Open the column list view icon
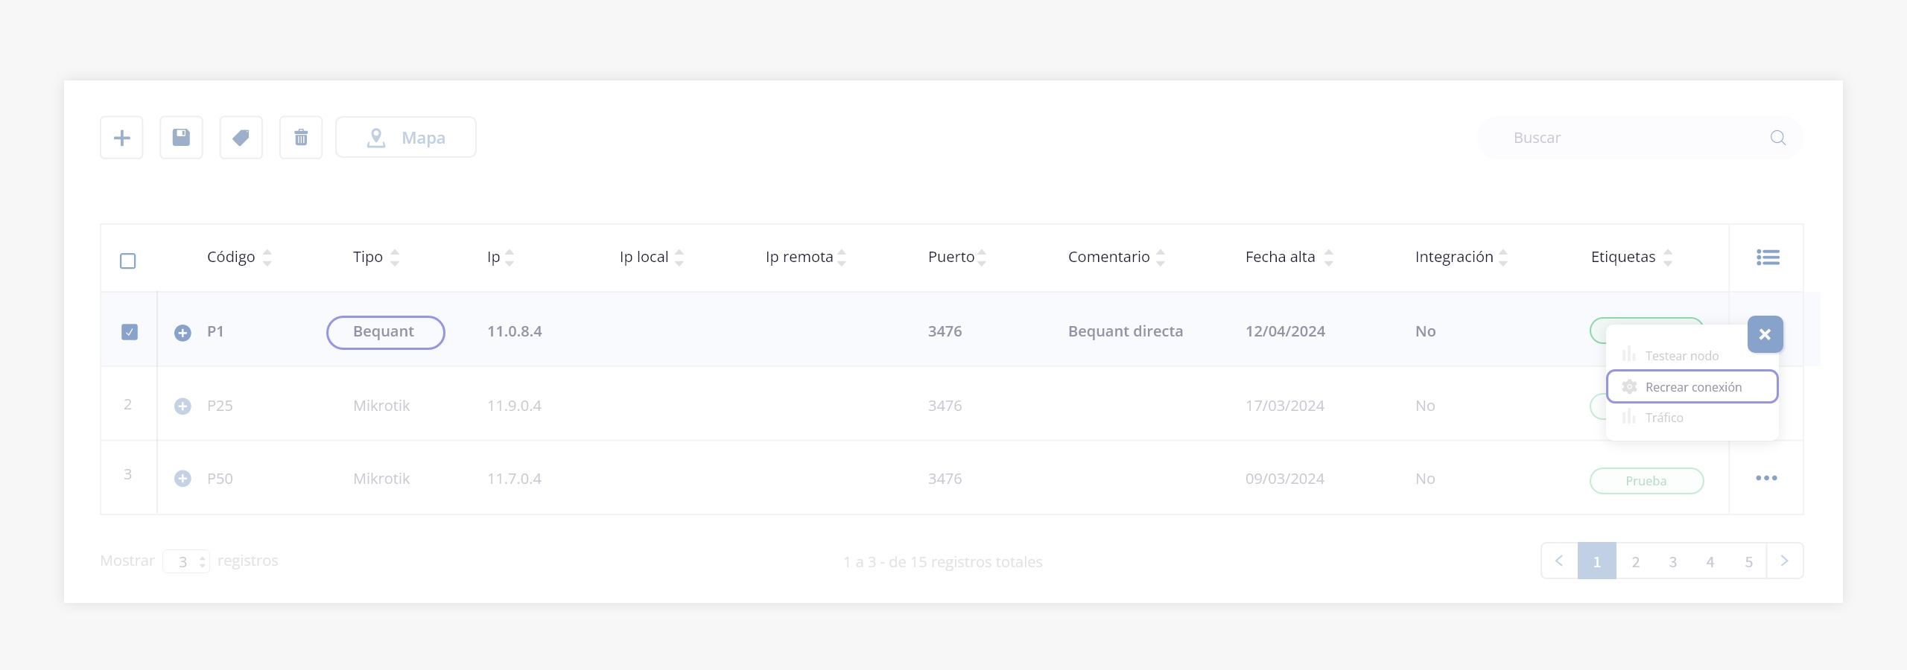The width and height of the screenshot is (1907, 670). [1767, 258]
